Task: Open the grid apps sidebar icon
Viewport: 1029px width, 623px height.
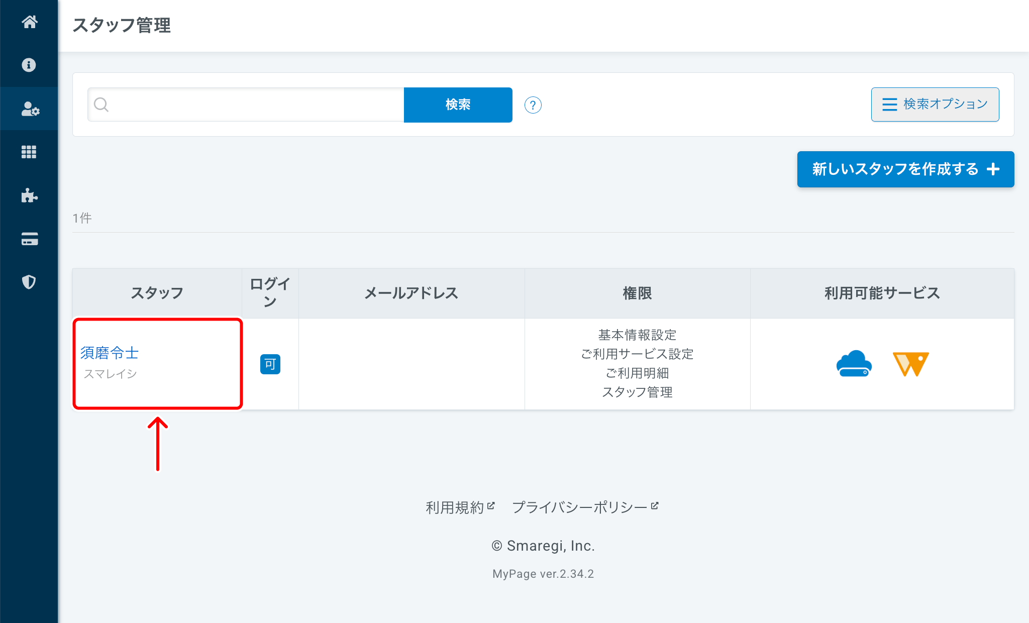Action: pos(29,152)
